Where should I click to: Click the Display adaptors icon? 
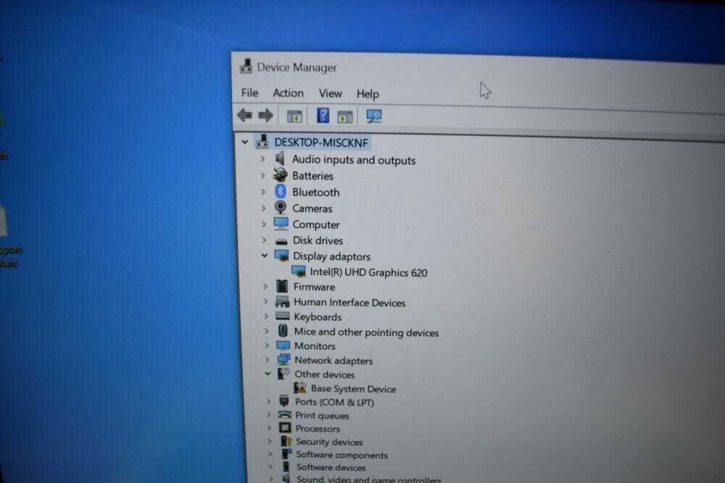281,256
